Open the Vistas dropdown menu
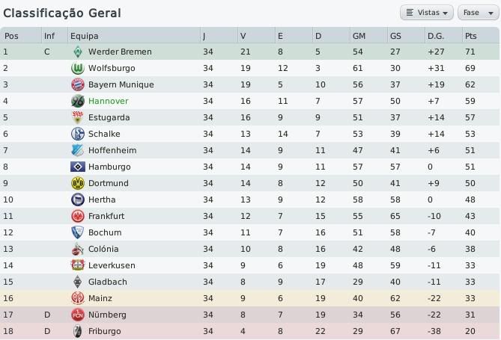501x340 pixels. (x=428, y=13)
